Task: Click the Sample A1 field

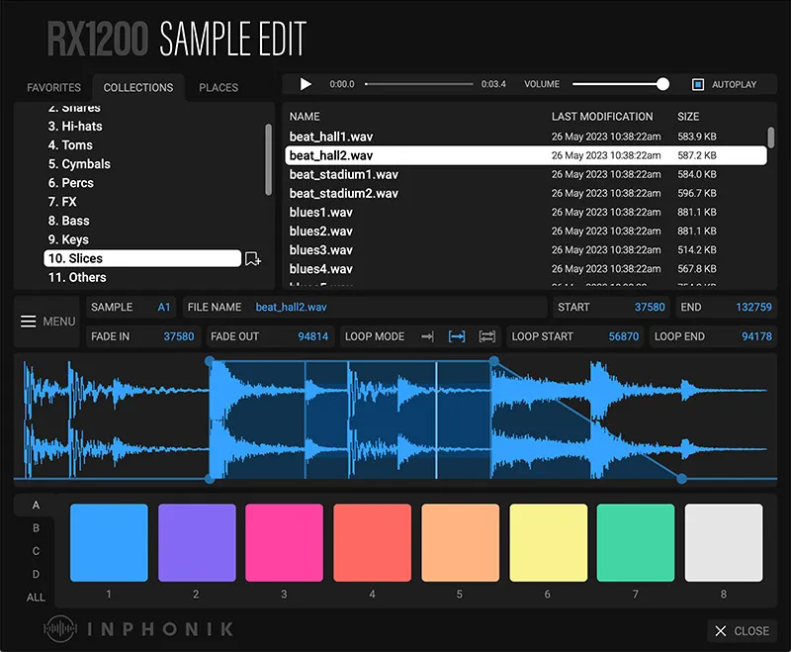Action: click(x=132, y=308)
